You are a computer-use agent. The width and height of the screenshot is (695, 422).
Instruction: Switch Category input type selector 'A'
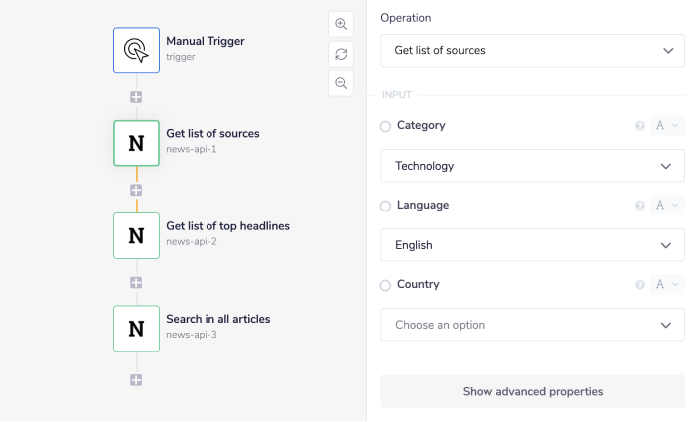(667, 126)
